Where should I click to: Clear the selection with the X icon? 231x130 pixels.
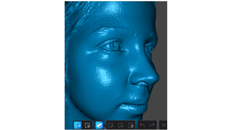pos(121,125)
